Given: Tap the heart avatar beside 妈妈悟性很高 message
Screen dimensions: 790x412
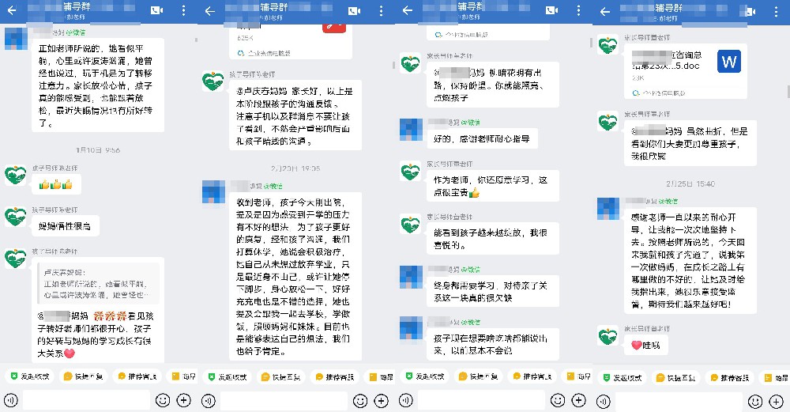Looking at the screenshot, I should [x=16, y=217].
